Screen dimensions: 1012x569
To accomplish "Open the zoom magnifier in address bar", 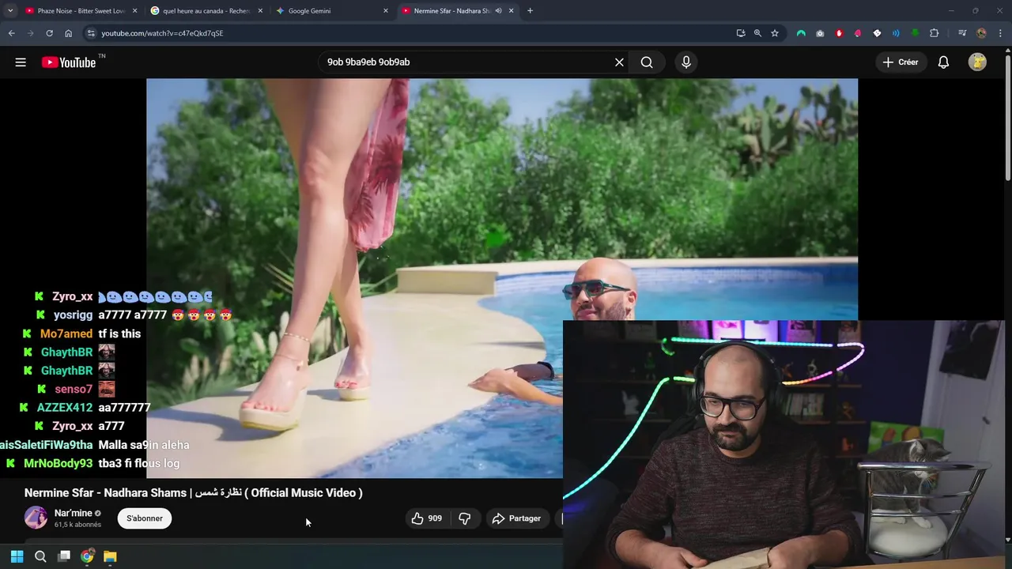I will tap(757, 33).
